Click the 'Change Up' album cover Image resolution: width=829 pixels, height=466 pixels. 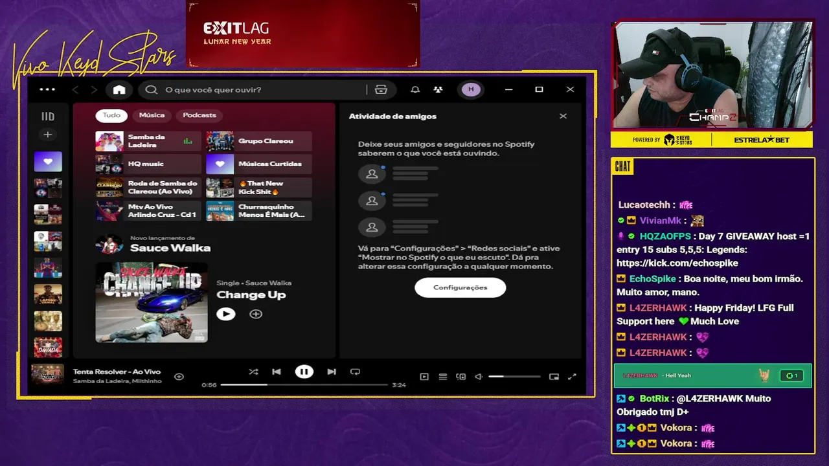click(152, 302)
